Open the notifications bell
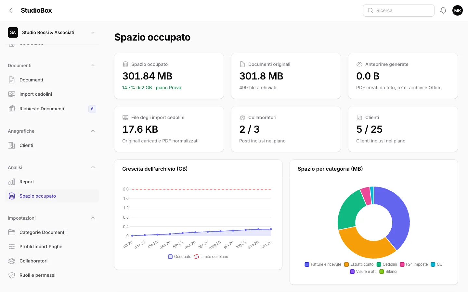 (443, 10)
